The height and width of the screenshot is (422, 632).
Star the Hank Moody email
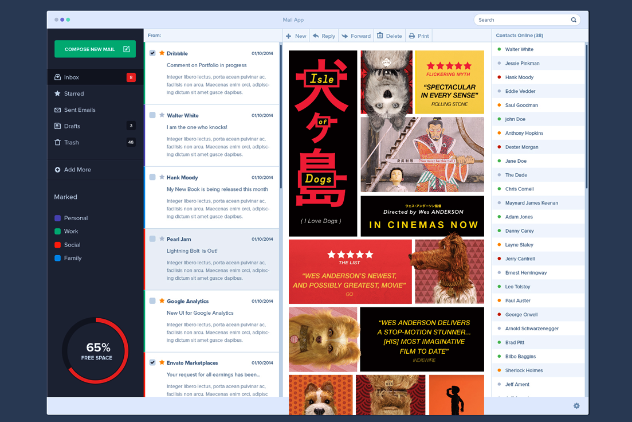pos(162,177)
